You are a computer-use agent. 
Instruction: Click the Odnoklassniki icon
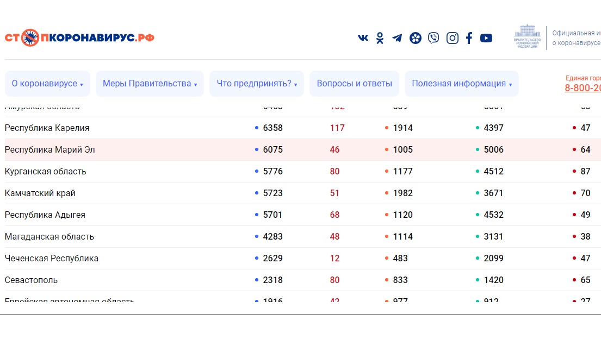coord(379,37)
